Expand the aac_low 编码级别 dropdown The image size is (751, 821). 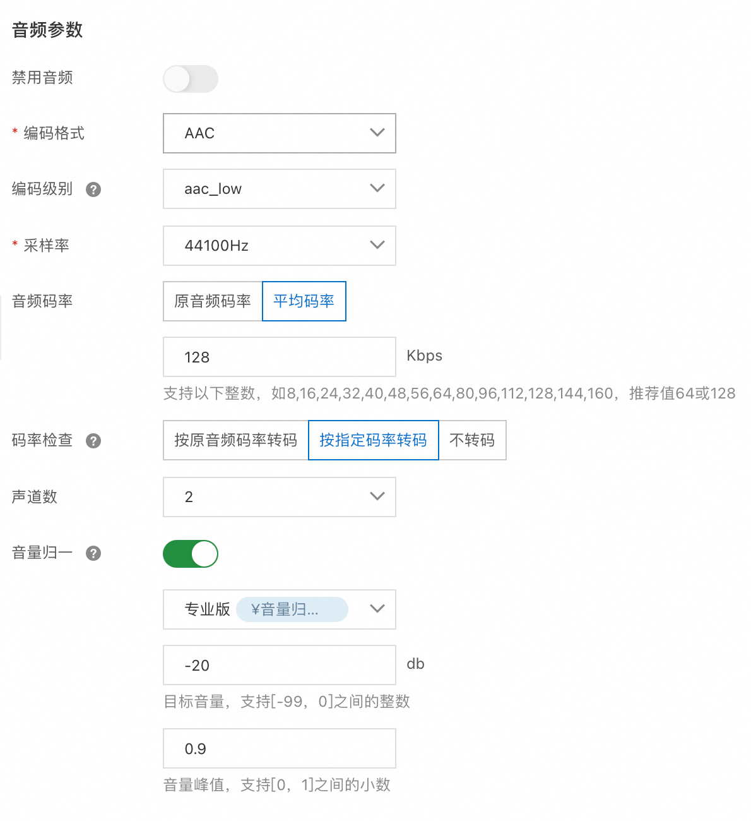coord(279,189)
